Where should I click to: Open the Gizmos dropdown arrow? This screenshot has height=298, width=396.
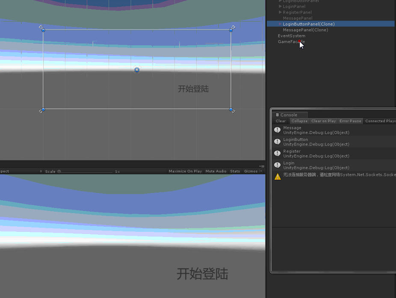pyautogui.click(x=261, y=171)
